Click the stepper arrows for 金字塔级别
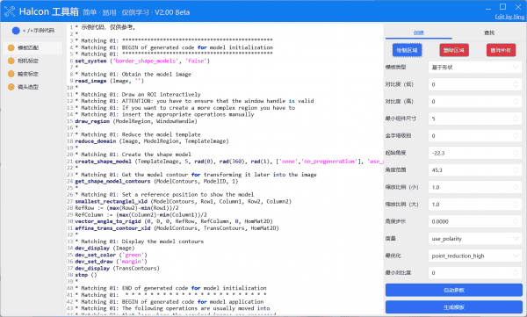The height and width of the screenshot is (317, 527). (x=516, y=136)
